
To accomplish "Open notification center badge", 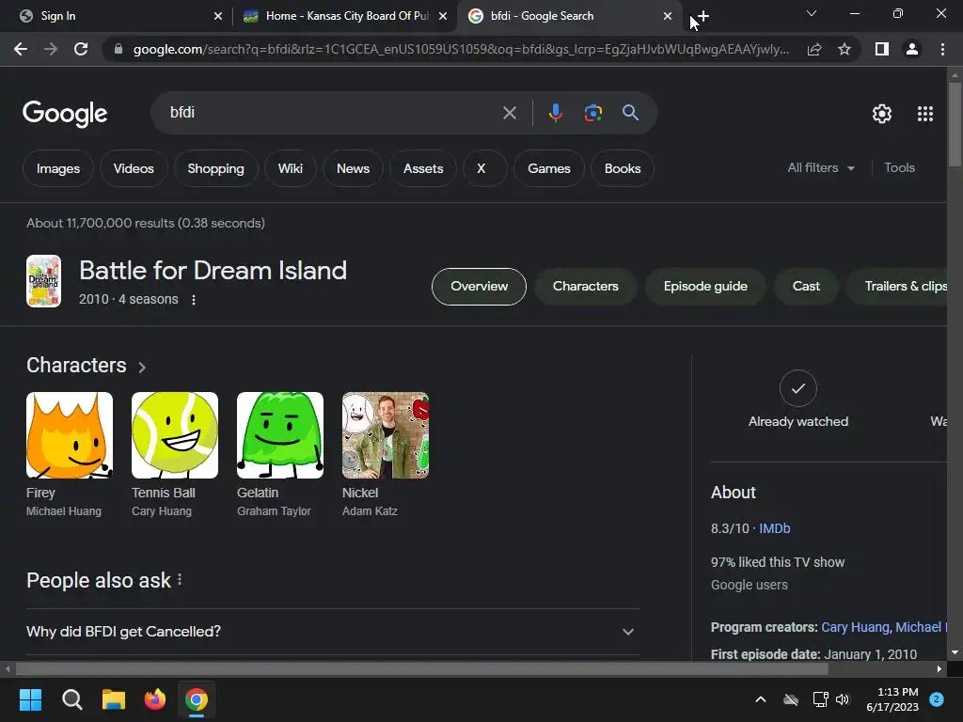I will [937, 699].
